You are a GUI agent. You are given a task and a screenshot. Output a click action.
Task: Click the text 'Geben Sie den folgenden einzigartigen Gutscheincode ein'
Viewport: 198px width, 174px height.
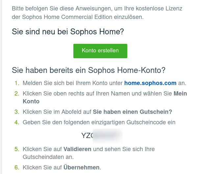(99, 122)
